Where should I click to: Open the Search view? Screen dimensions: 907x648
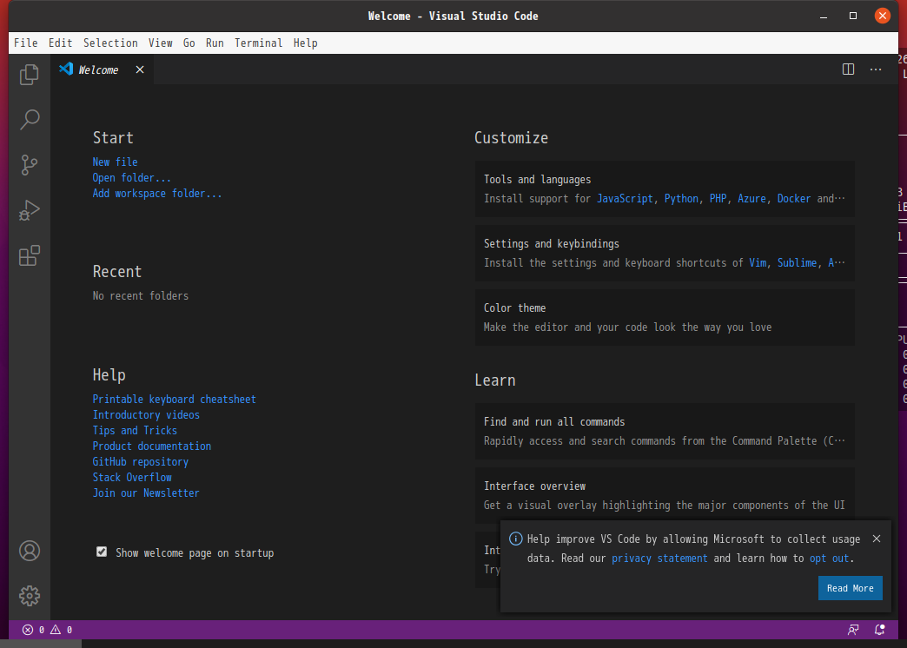(x=29, y=120)
